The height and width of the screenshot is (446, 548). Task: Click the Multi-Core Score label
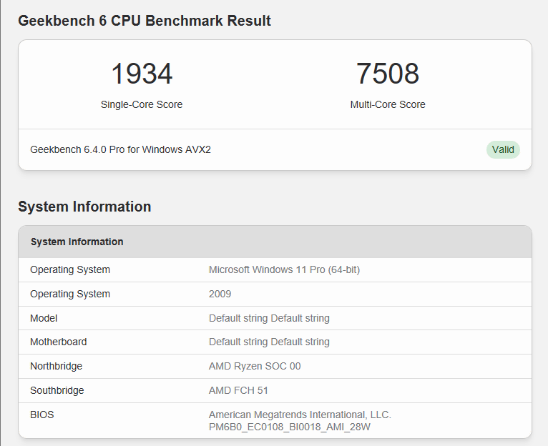pos(388,104)
